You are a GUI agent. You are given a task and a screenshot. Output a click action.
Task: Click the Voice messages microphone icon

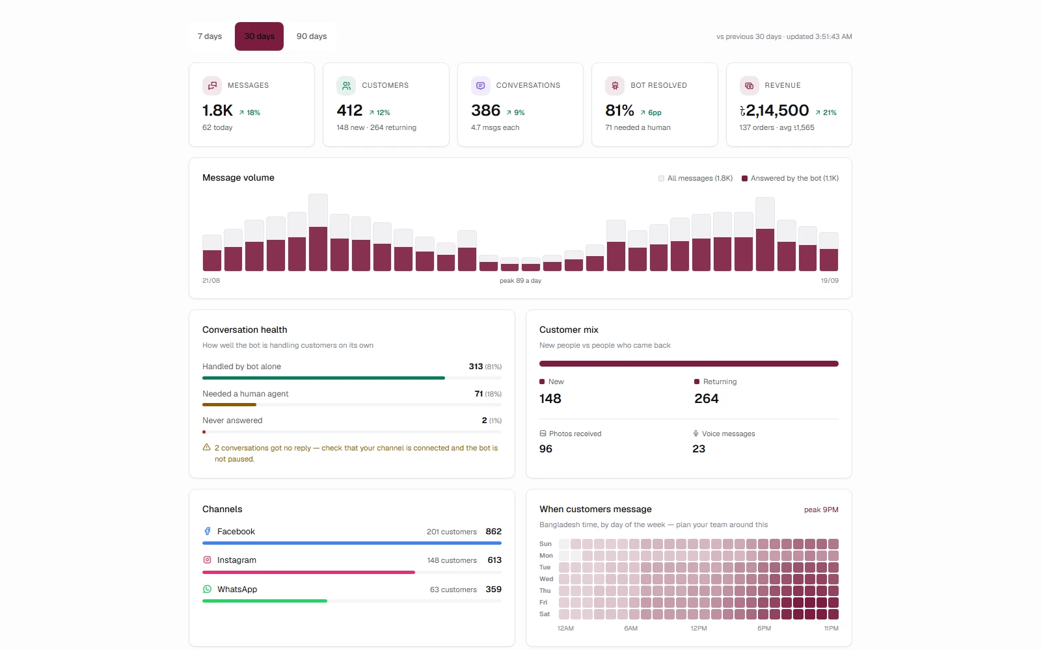coord(696,434)
